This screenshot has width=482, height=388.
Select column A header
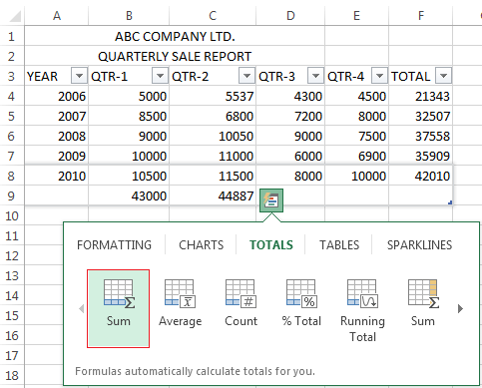pos(57,16)
